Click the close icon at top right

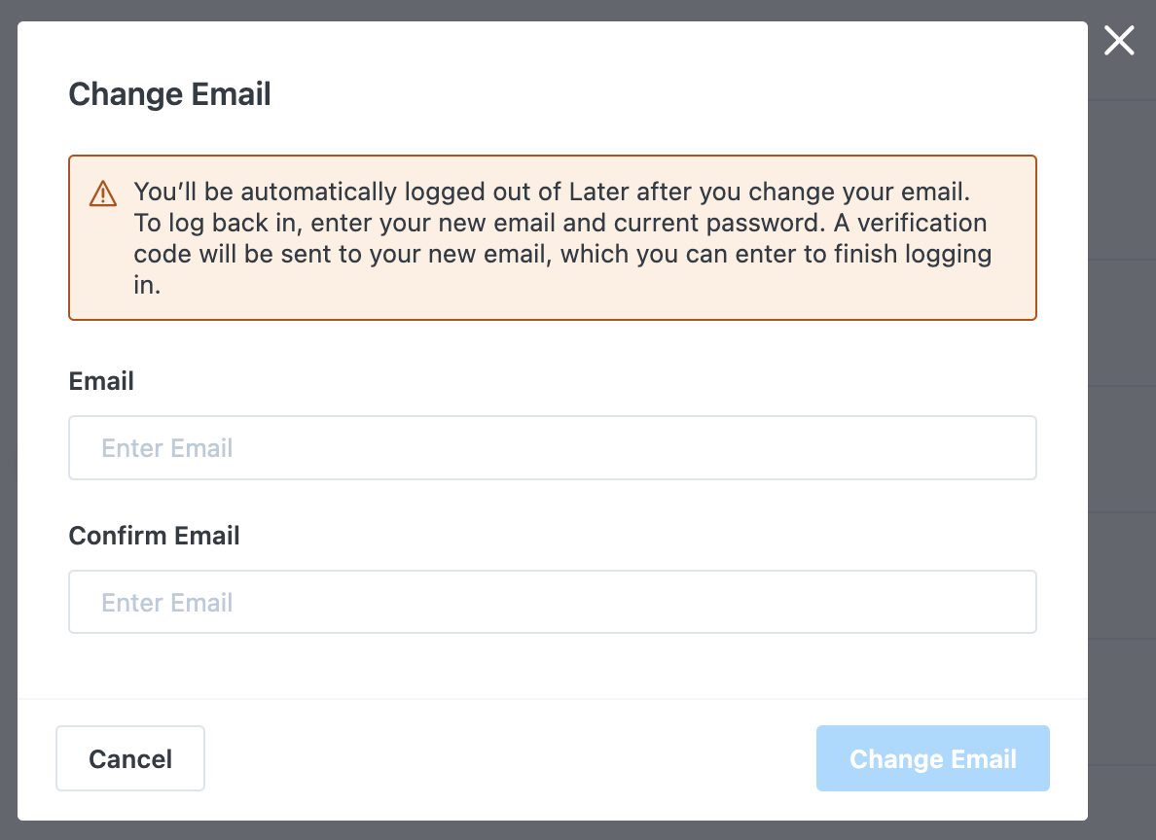tap(1118, 41)
